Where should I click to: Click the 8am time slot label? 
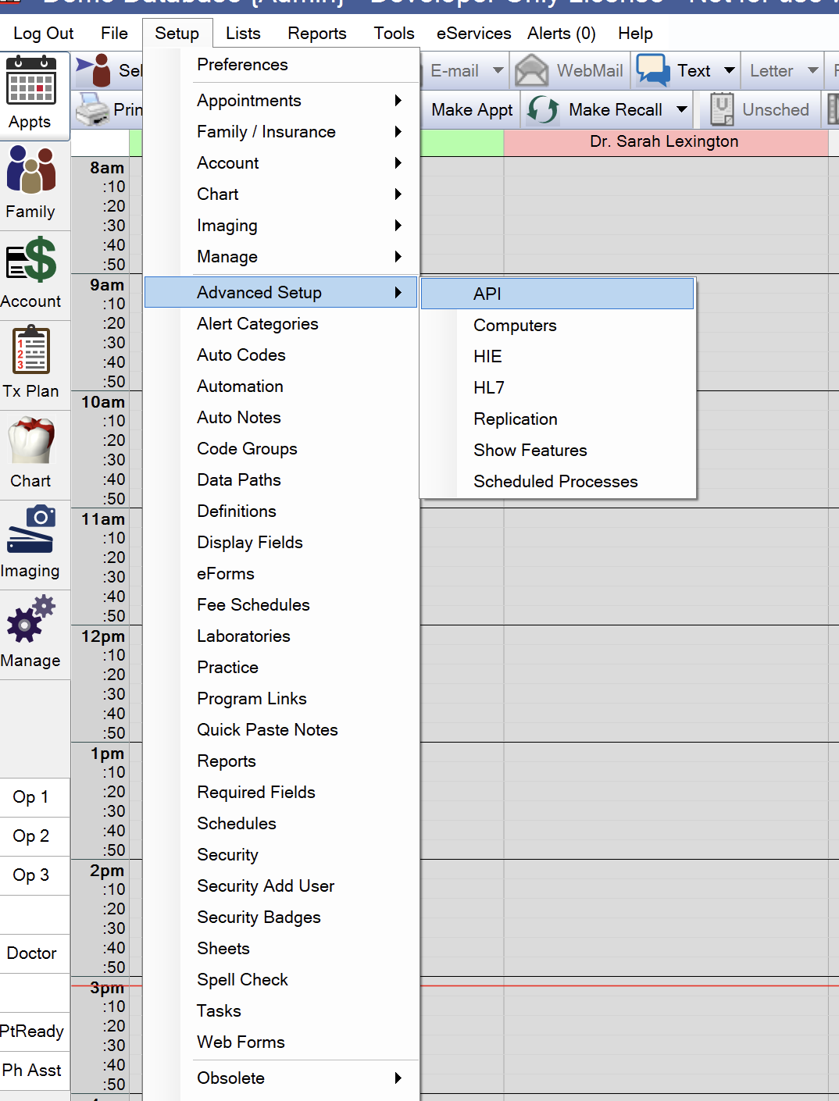click(107, 168)
